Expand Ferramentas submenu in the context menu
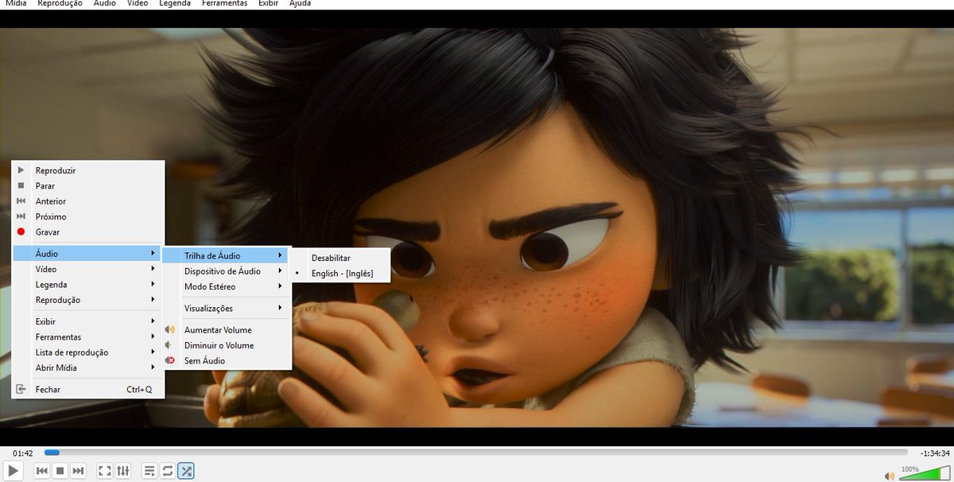 pos(88,337)
